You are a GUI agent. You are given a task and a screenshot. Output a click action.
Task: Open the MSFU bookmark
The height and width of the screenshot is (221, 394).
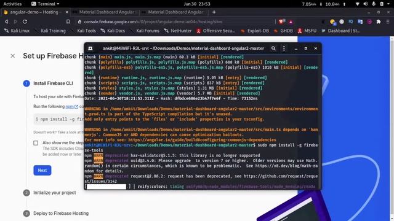point(307,31)
